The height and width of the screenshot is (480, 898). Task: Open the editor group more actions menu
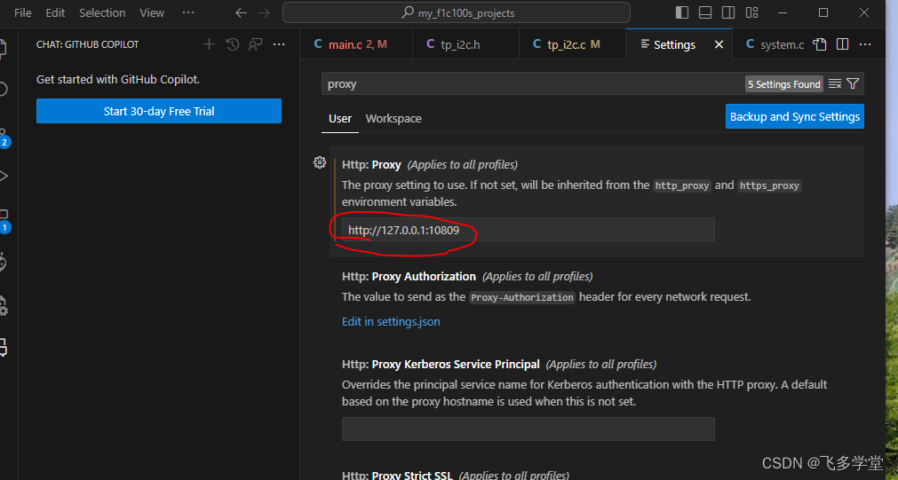[x=865, y=44]
